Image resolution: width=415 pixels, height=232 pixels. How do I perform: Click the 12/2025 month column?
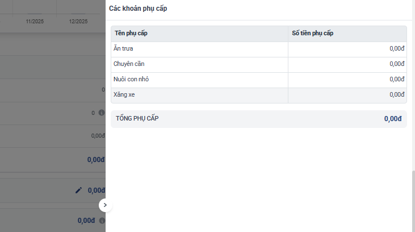coord(78,22)
